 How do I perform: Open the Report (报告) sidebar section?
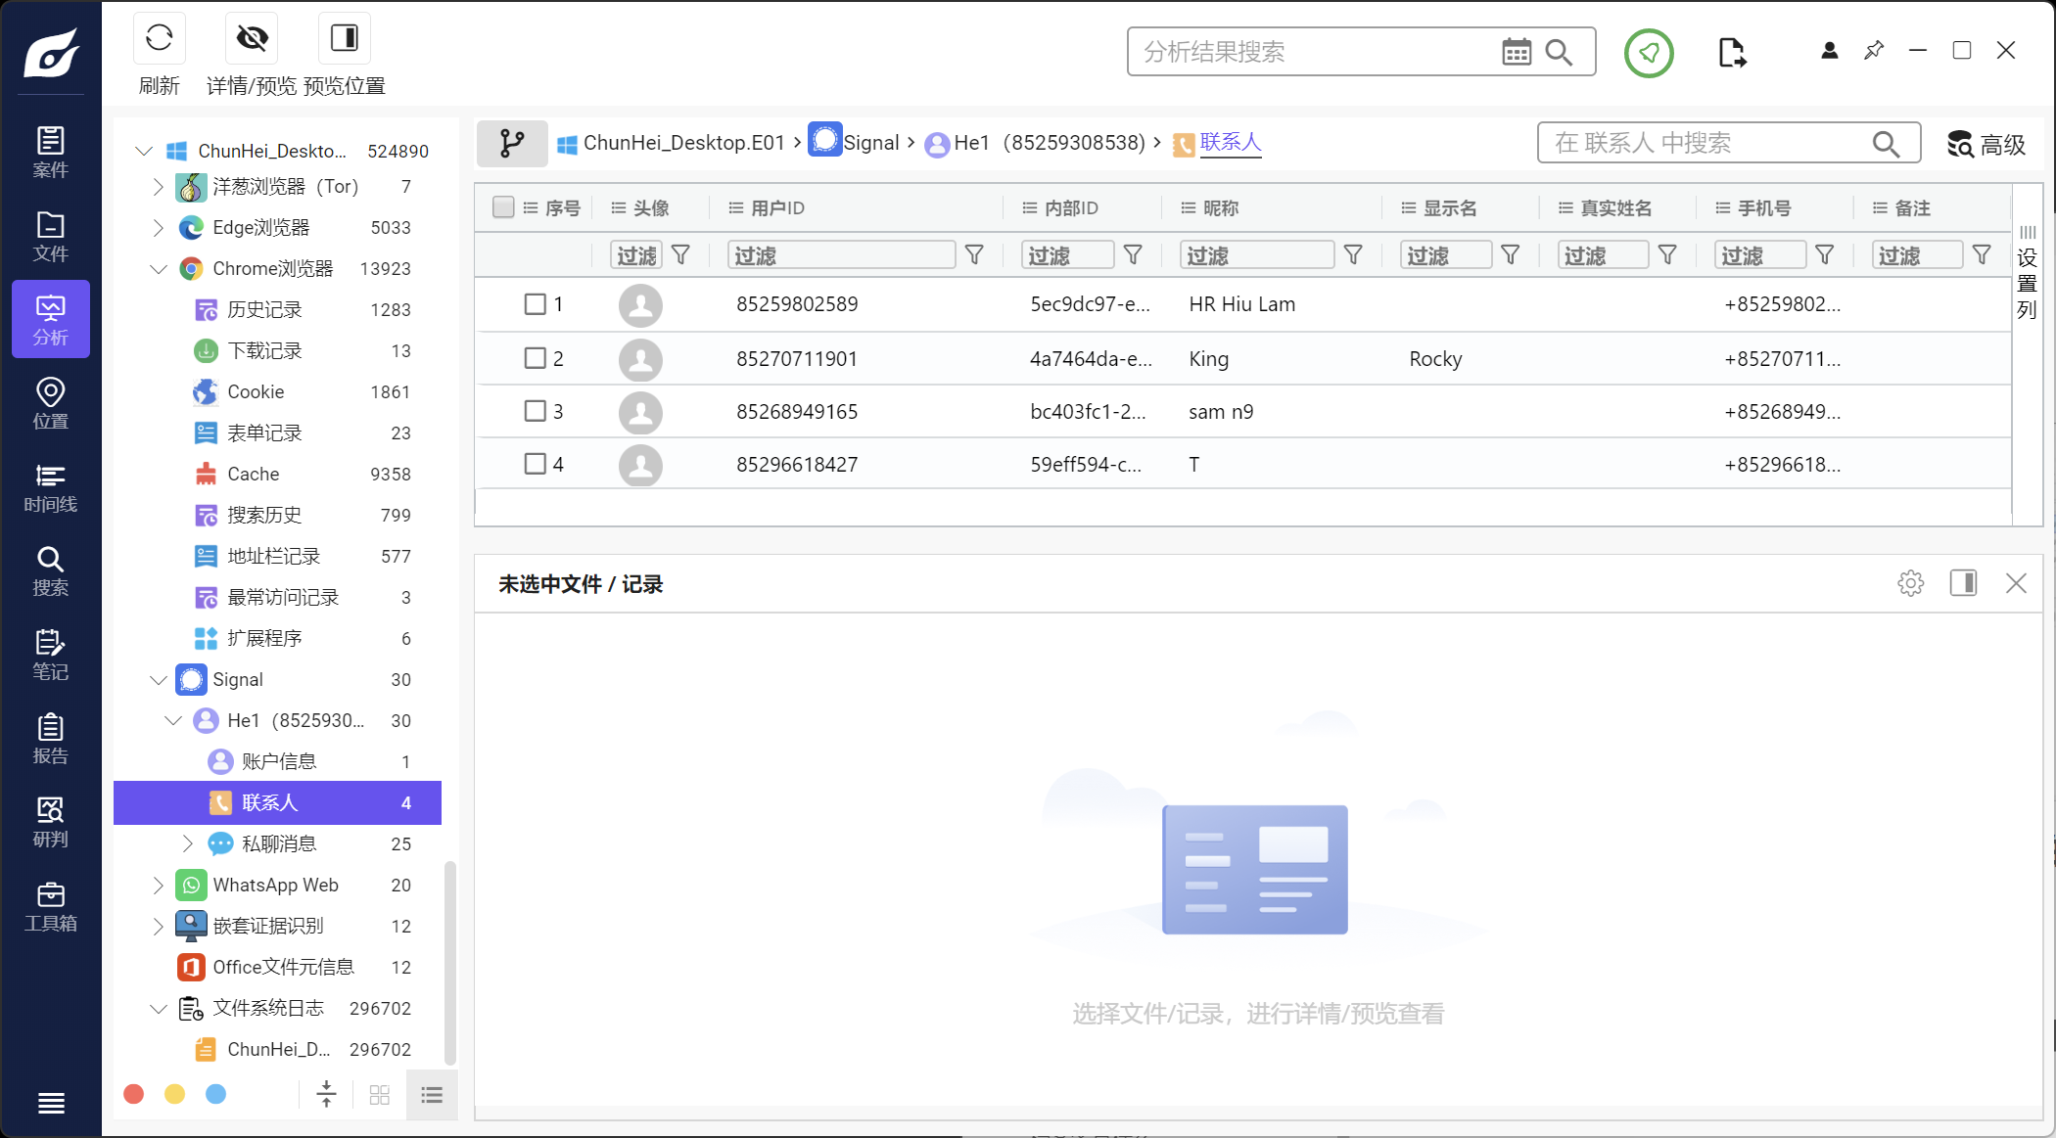[51, 739]
